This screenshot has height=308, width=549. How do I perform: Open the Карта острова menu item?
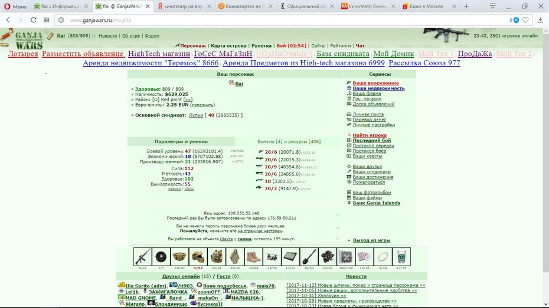(228, 46)
